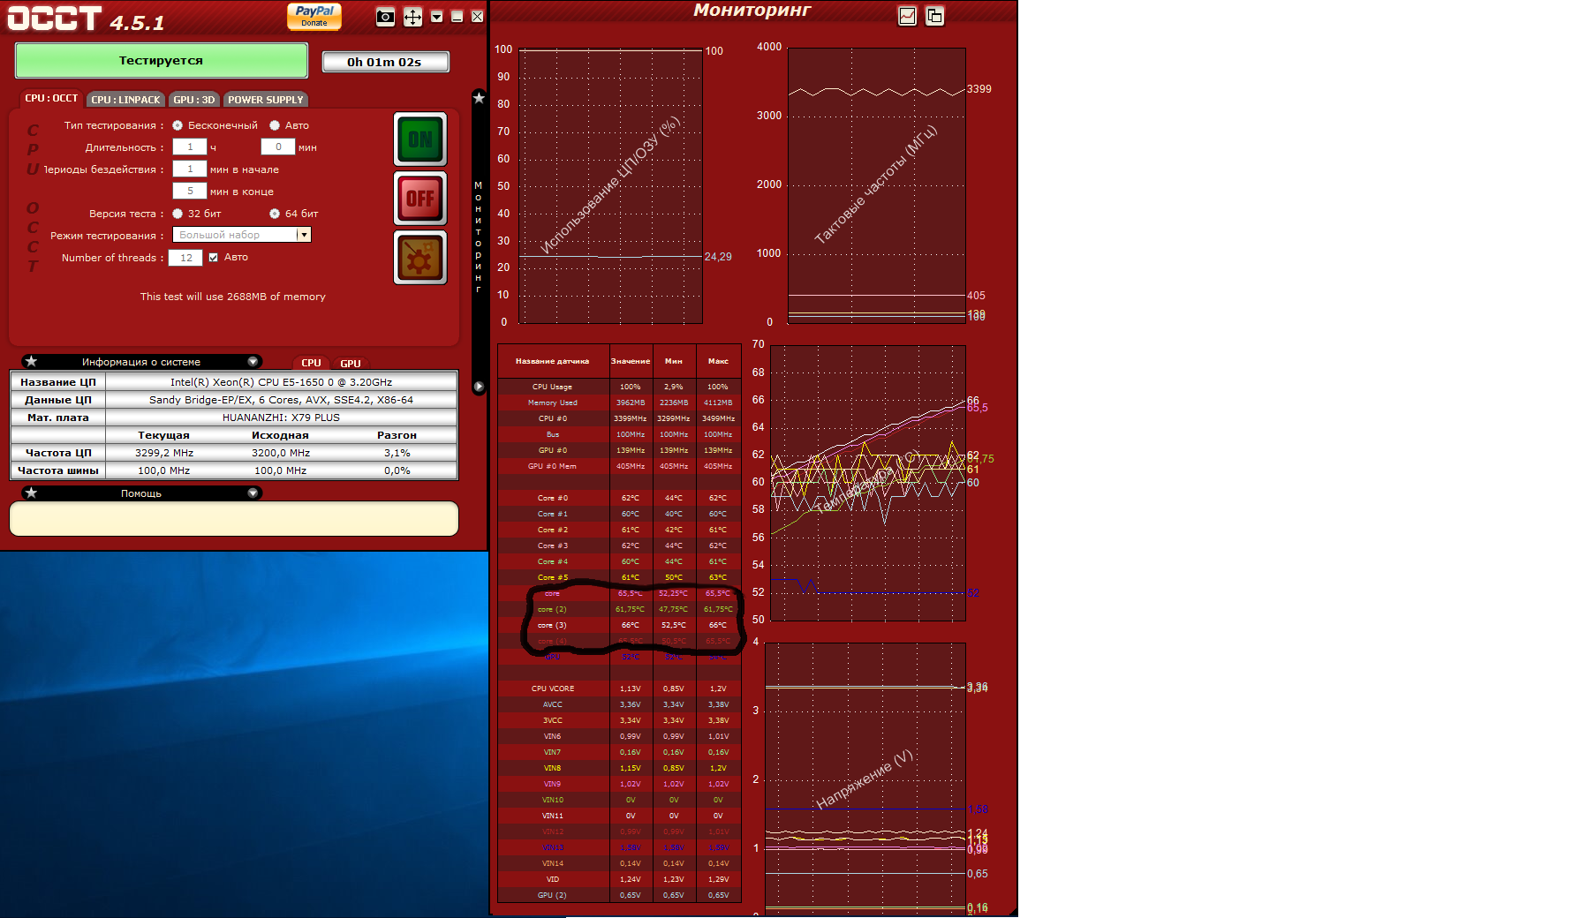Click the move-window cross-arrows icon
This screenshot has height=918, width=1587.
412,17
